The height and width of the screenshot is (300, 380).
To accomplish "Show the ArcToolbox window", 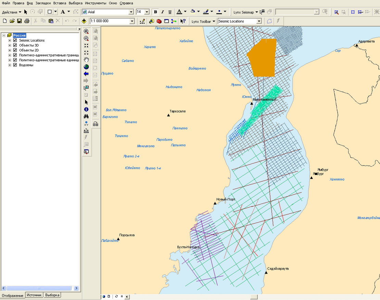I will 159,21.
